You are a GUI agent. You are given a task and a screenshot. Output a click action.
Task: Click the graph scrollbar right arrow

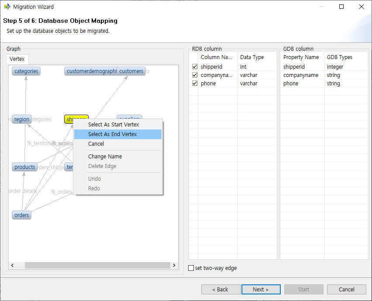(174, 266)
